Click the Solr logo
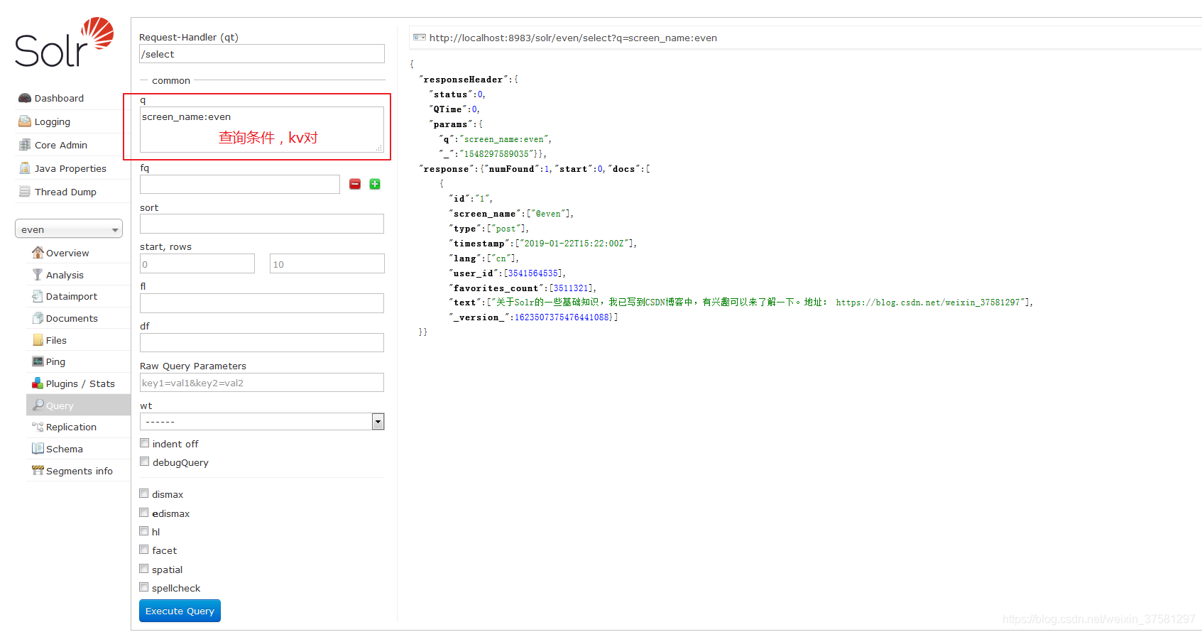The image size is (1202, 632). click(x=65, y=43)
